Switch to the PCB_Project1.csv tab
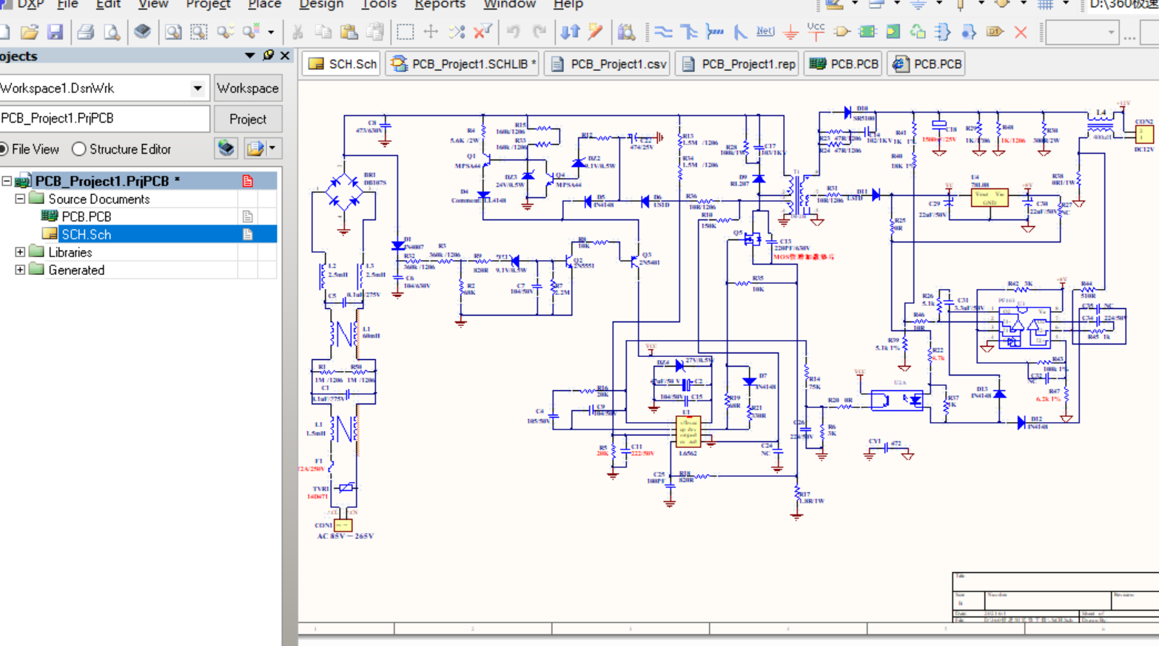Image resolution: width=1159 pixels, height=646 pixels. [608, 64]
